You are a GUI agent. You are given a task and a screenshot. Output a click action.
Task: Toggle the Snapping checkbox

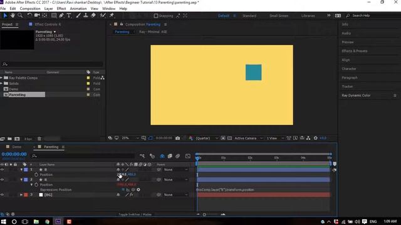pyautogui.click(x=156, y=16)
